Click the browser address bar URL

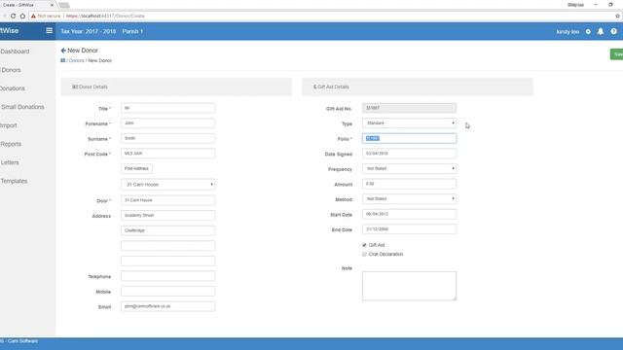(x=105, y=16)
